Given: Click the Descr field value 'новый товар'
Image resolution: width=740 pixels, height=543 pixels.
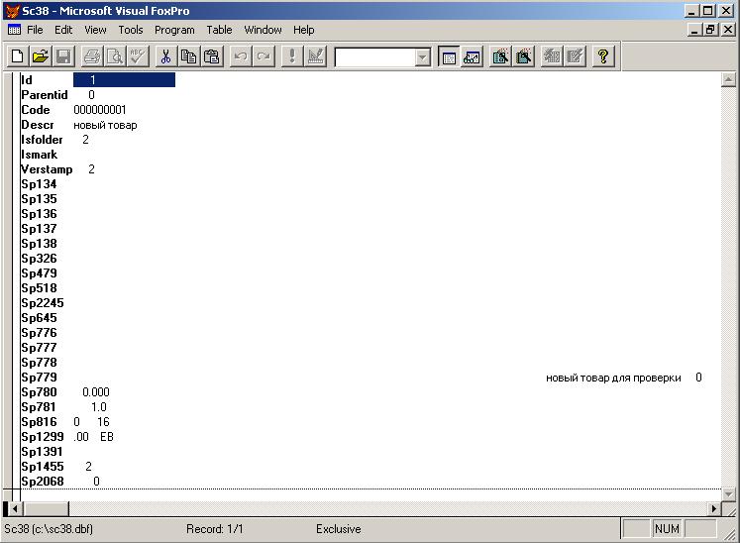Looking at the screenshot, I should click(105, 125).
